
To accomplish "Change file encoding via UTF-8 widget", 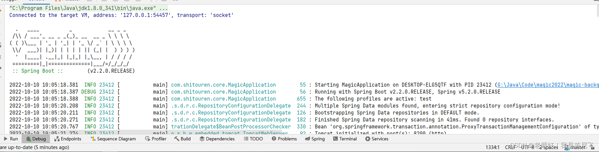I will pos(527,147).
